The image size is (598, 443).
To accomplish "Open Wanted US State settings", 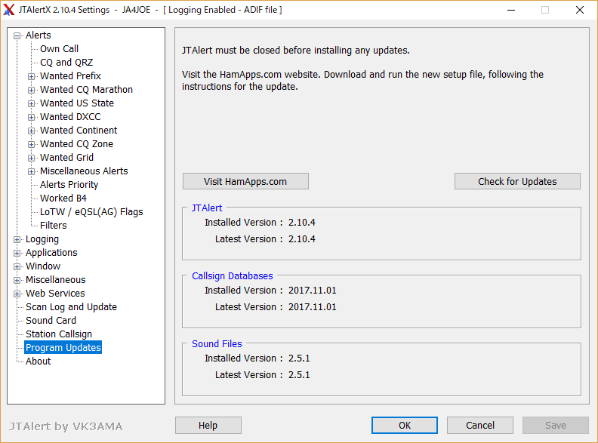I will tap(77, 103).
